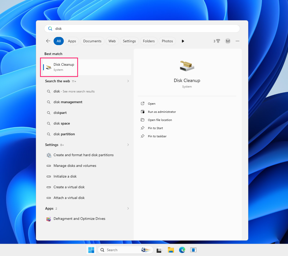Click magnifier icon beside disk partition

click(49, 134)
